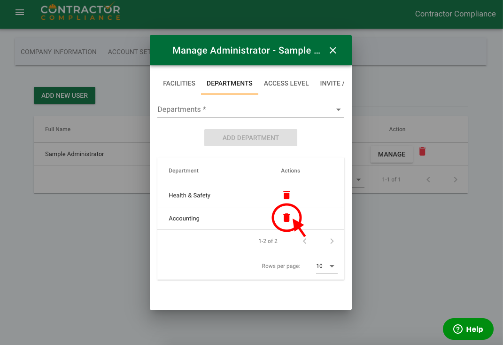Open the hamburger navigation menu

coord(20,13)
